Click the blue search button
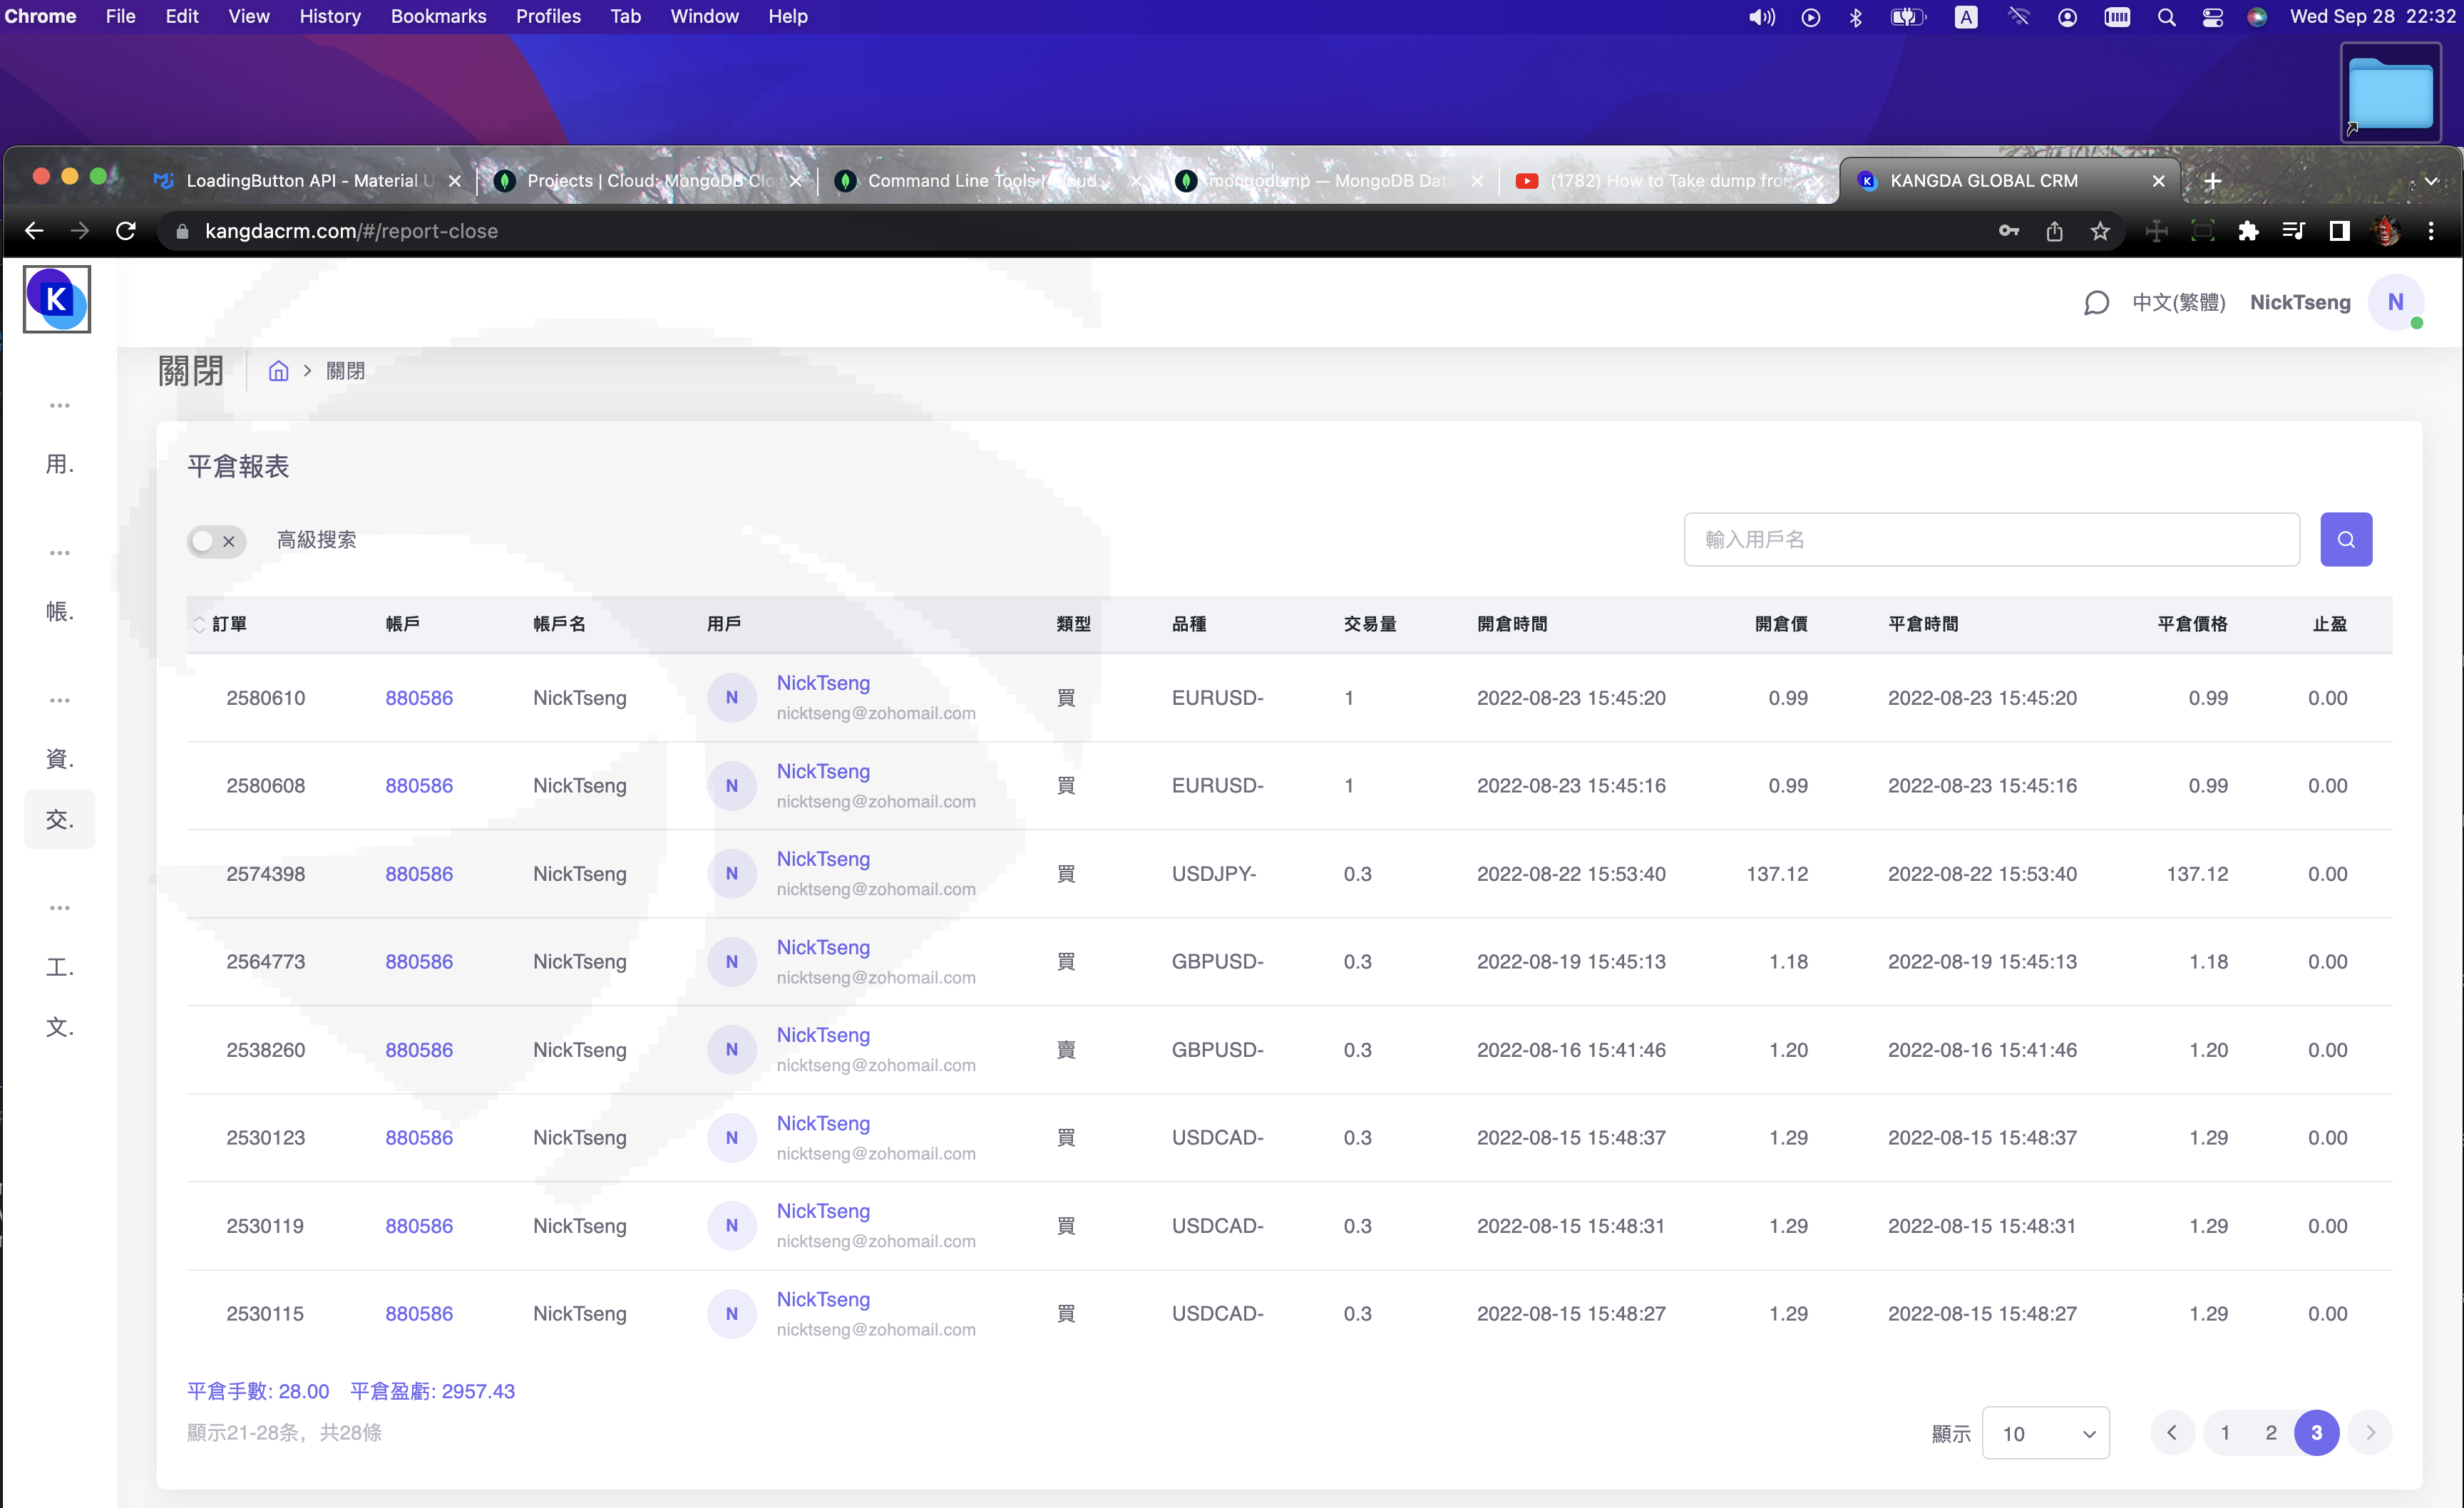2464x1508 pixels. [x=2345, y=539]
